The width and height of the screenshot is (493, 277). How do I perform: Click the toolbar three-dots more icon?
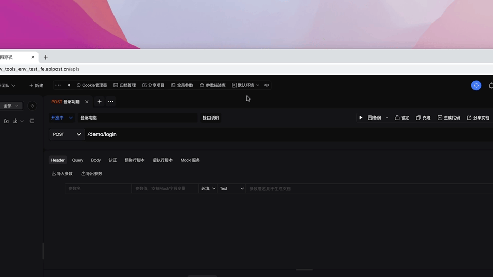coord(58,85)
